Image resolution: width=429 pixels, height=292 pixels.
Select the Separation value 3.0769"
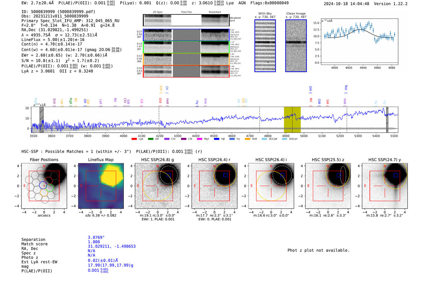pos(96,237)
